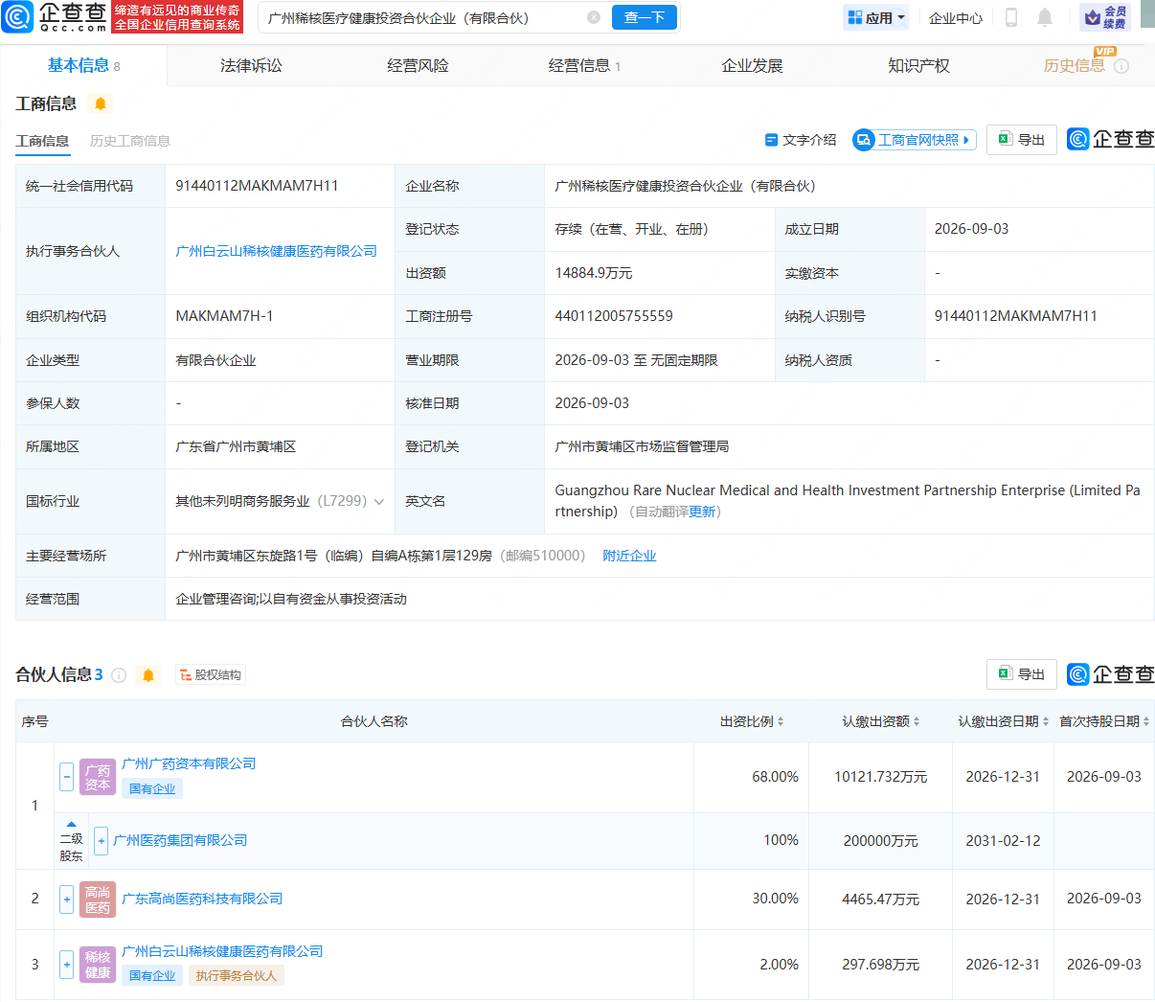Open the 应用 dropdown menu
The height and width of the screenshot is (1002, 1155).
click(x=877, y=17)
